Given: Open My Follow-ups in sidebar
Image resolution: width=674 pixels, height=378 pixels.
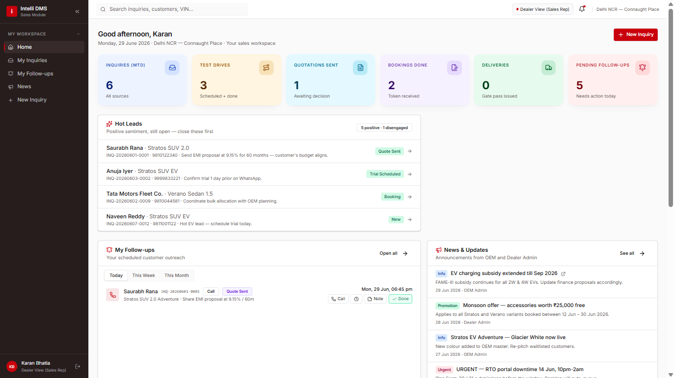Looking at the screenshot, I should 44,73.
